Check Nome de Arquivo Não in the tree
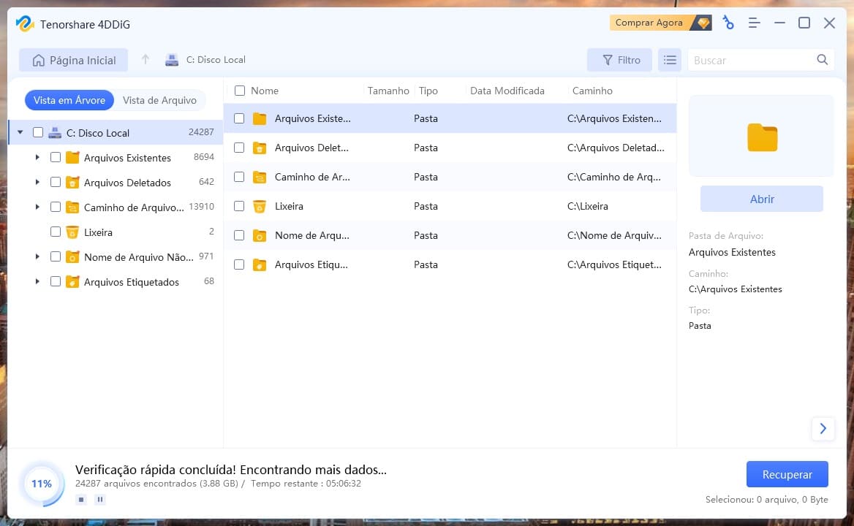This screenshot has width=854, height=526. point(56,256)
